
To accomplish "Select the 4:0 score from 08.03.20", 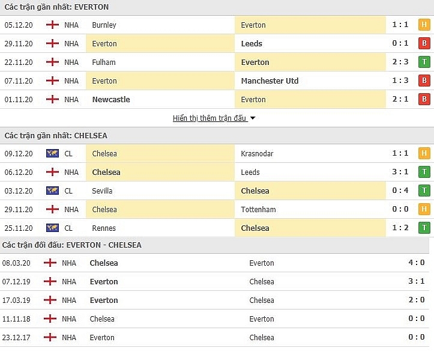I will pos(416,263).
